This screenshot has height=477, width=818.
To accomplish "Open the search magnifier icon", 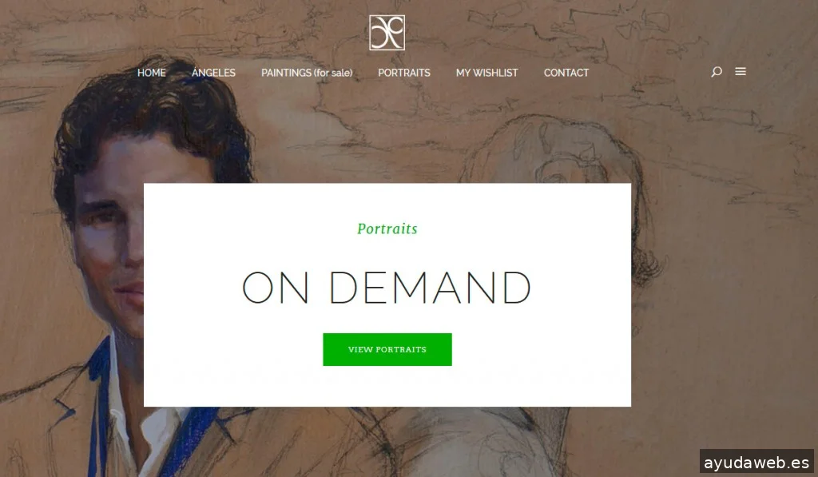I will [717, 71].
